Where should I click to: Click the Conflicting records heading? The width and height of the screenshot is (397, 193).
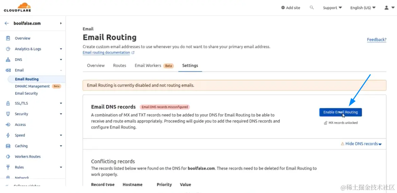coord(113,162)
